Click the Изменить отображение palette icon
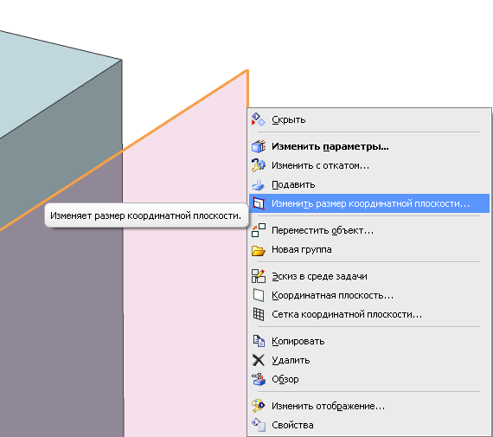493x437 pixels. pyautogui.click(x=258, y=406)
